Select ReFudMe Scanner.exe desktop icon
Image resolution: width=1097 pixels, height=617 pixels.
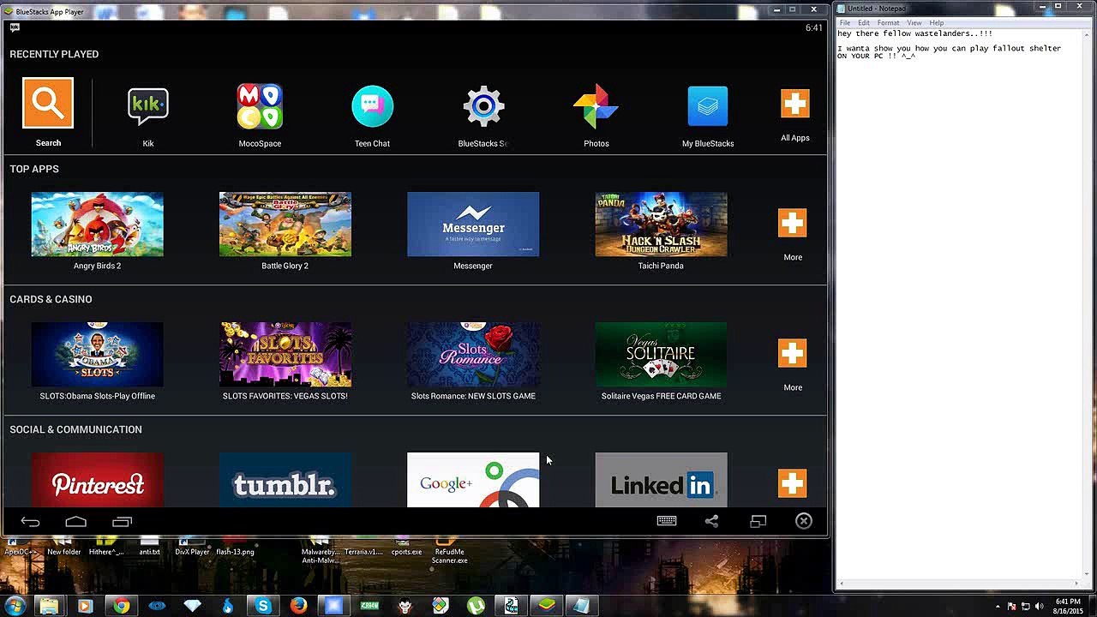point(449,550)
